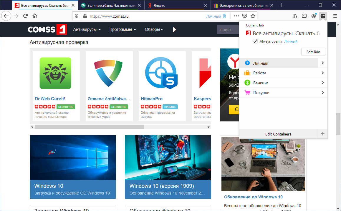Screen dimensions: 341x211
Task: Click the page vertical scrollbar thumb
Action: tap(338, 124)
